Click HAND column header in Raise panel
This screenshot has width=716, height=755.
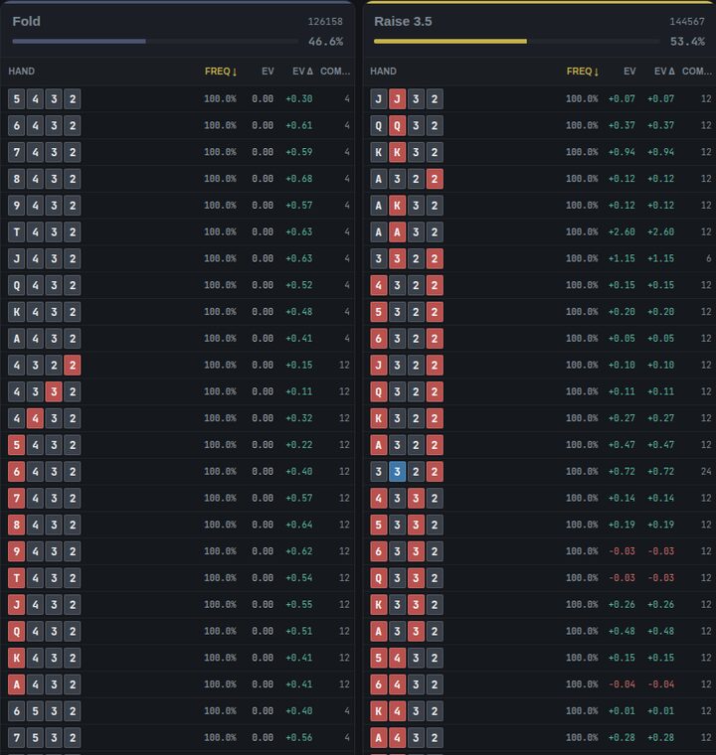tap(383, 72)
